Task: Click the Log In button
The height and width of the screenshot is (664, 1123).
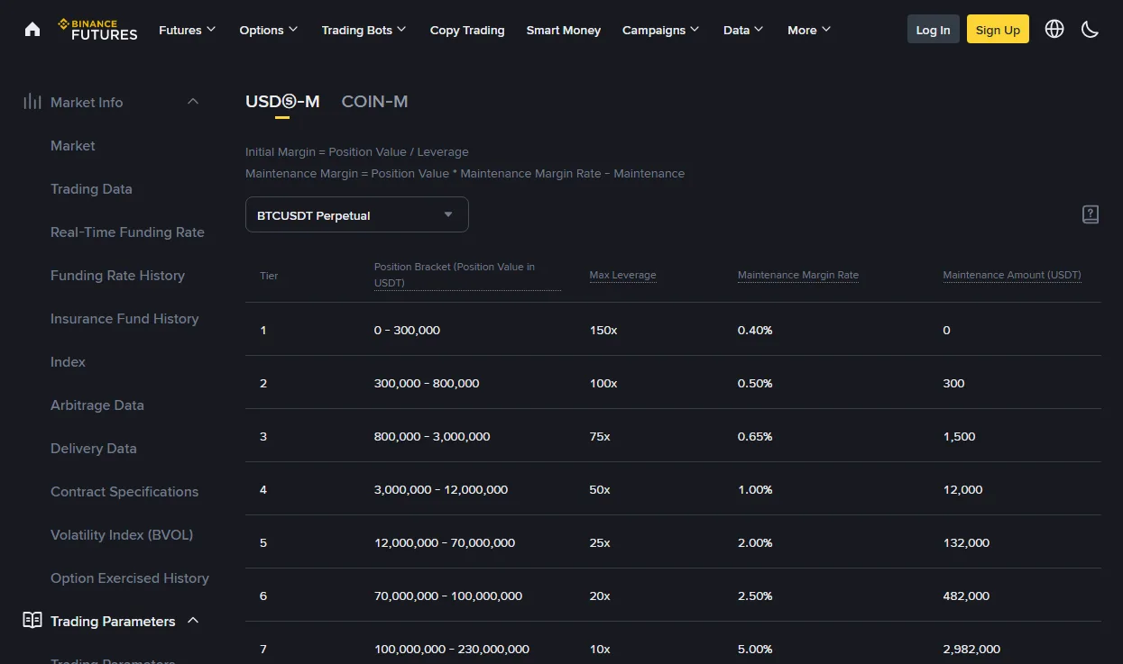Action: point(933,30)
